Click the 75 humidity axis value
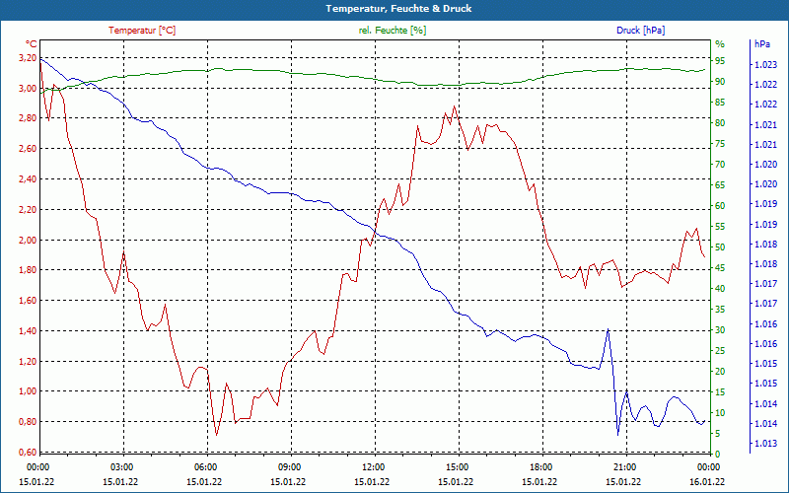The image size is (789, 493). pos(720,144)
